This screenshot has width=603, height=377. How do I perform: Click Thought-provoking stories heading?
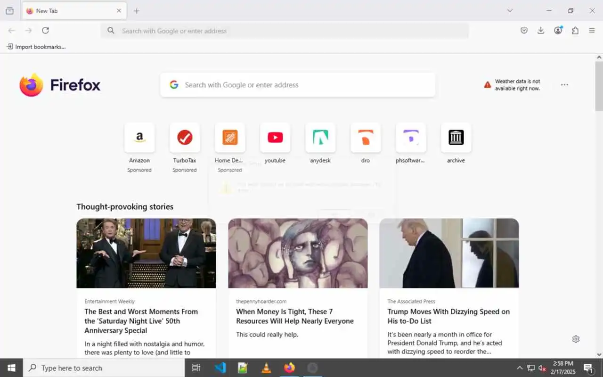click(125, 206)
